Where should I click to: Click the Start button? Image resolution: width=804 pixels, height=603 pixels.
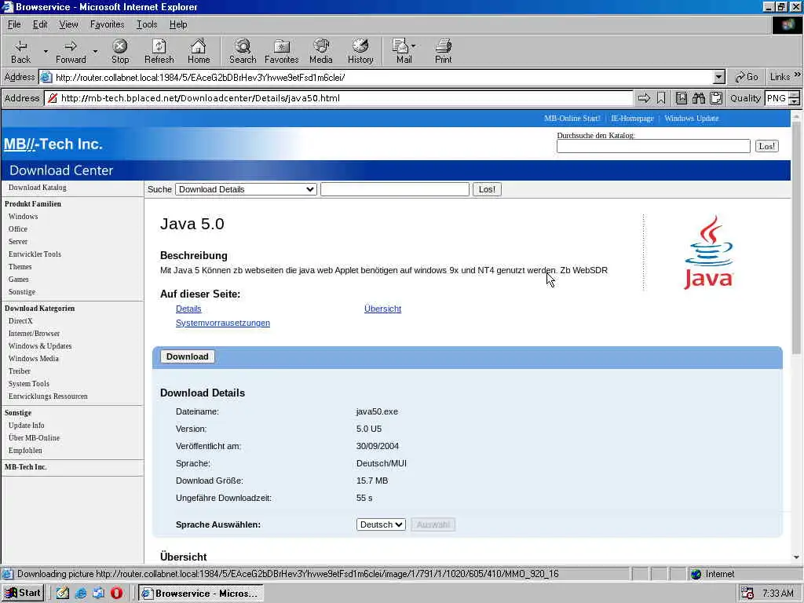click(x=23, y=594)
